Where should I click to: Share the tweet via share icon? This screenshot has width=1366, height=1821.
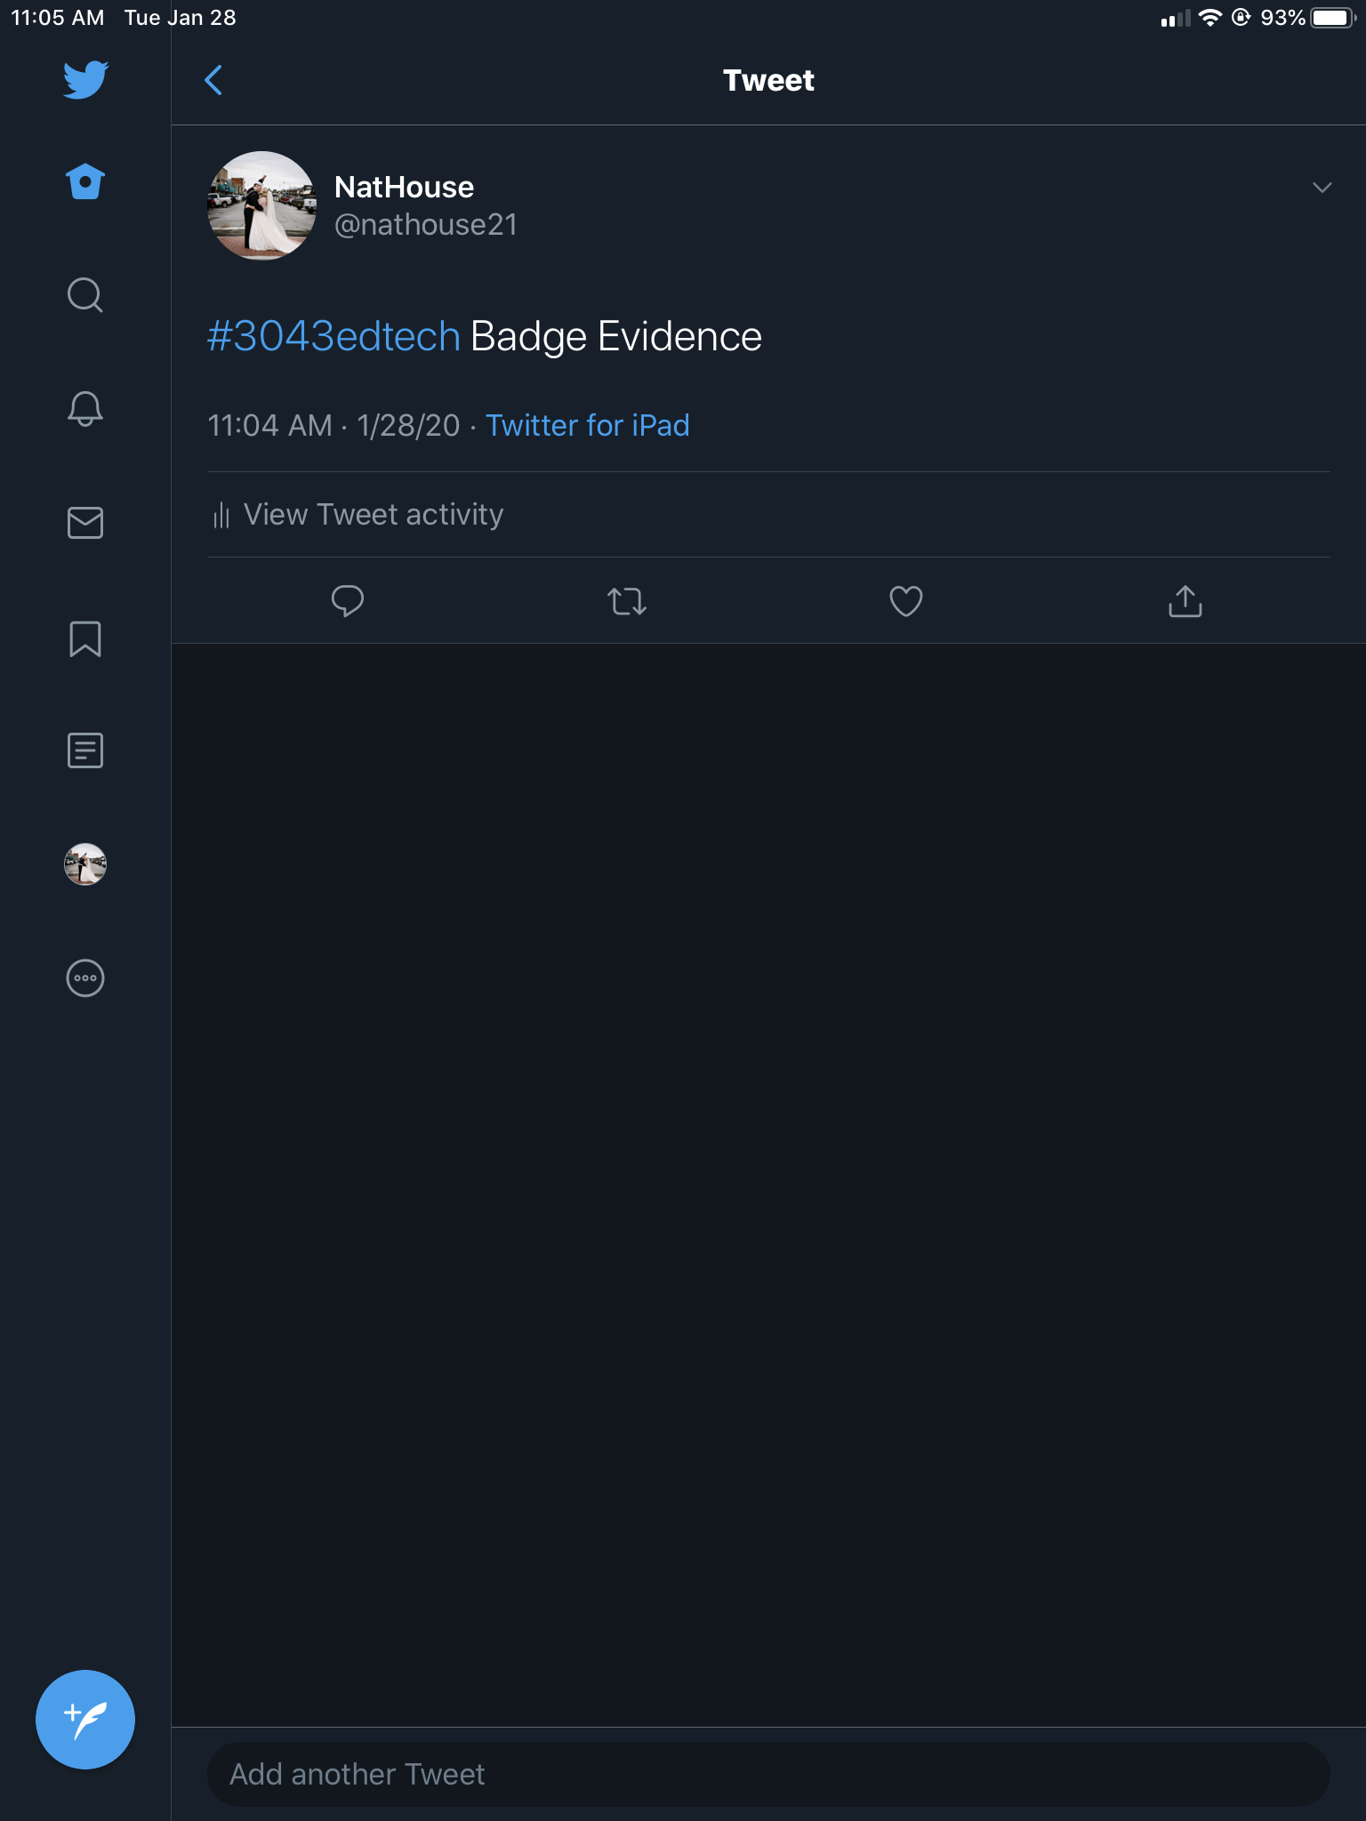pos(1185,601)
